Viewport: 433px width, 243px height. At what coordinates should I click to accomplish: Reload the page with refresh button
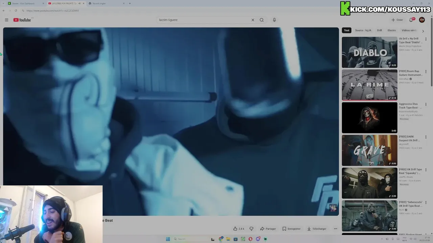(x=16, y=10)
